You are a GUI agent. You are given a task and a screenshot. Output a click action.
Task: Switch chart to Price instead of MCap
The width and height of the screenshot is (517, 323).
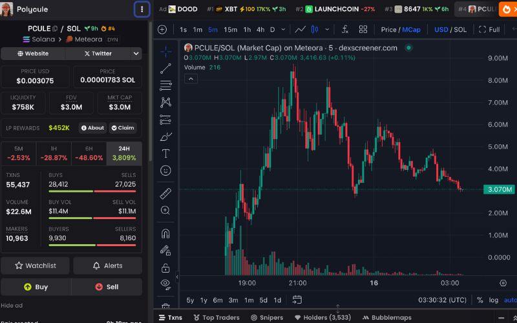pos(388,30)
